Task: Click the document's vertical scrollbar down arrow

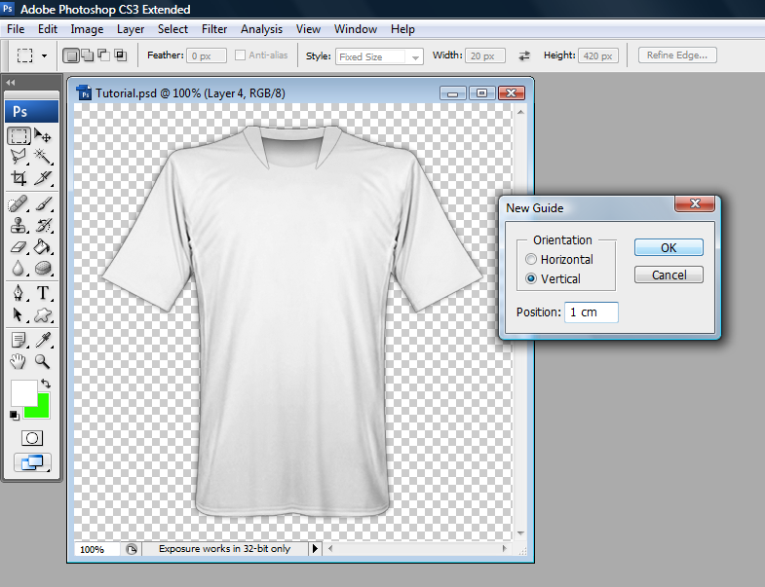Action: pyautogui.click(x=520, y=532)
